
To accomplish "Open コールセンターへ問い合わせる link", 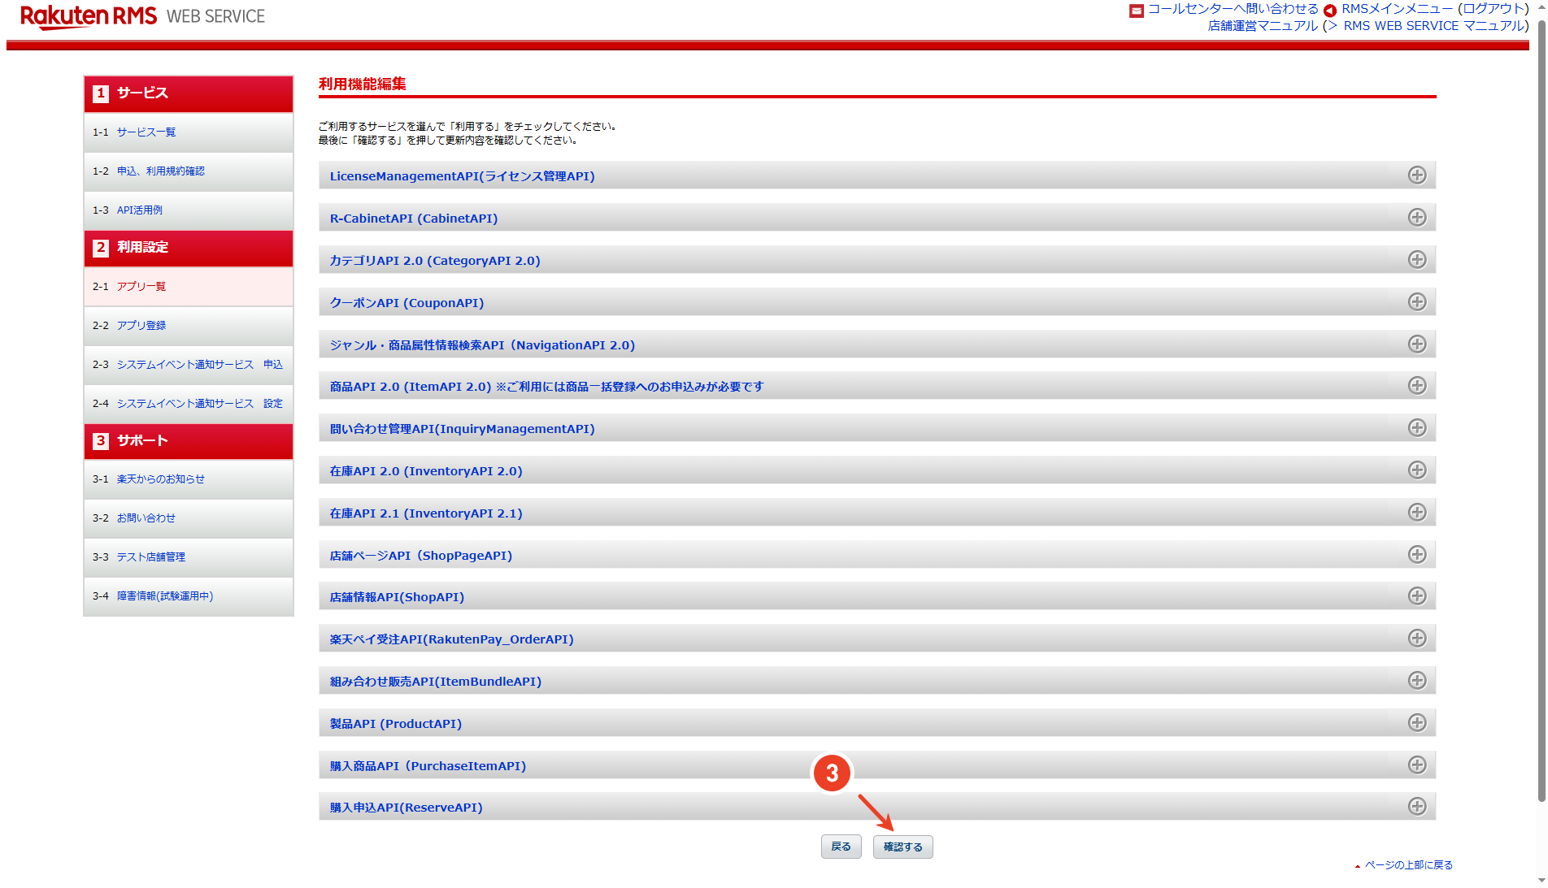I will (x=1233, y=9).
